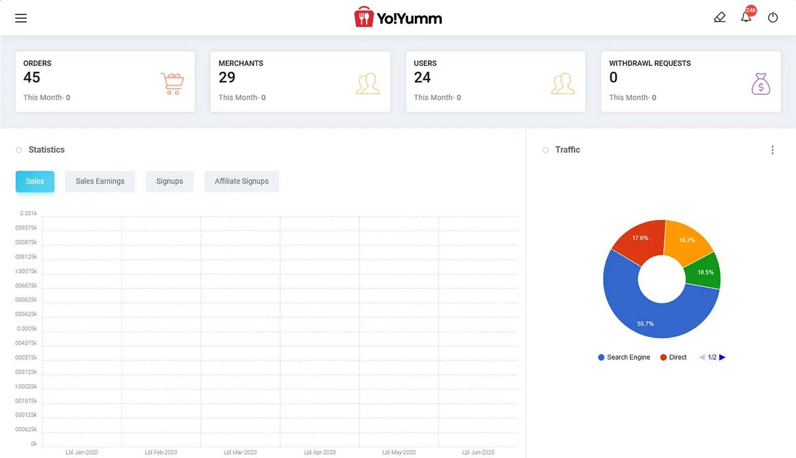Switch to the Sales Earnings tab
The height and width of the screenshot is (458, 796).
pyautogui.click(x=100, y=182)
